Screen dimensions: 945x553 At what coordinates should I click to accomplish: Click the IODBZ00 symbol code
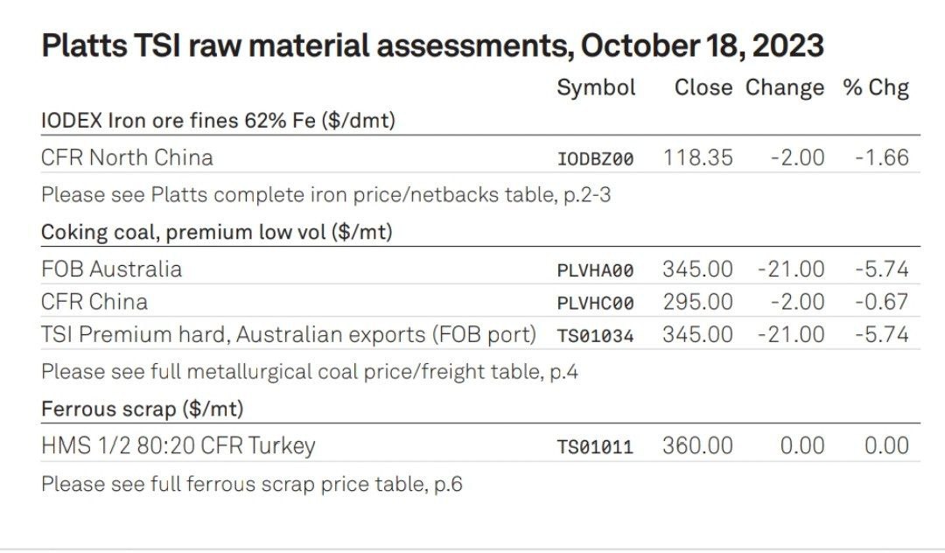(596, 159)
